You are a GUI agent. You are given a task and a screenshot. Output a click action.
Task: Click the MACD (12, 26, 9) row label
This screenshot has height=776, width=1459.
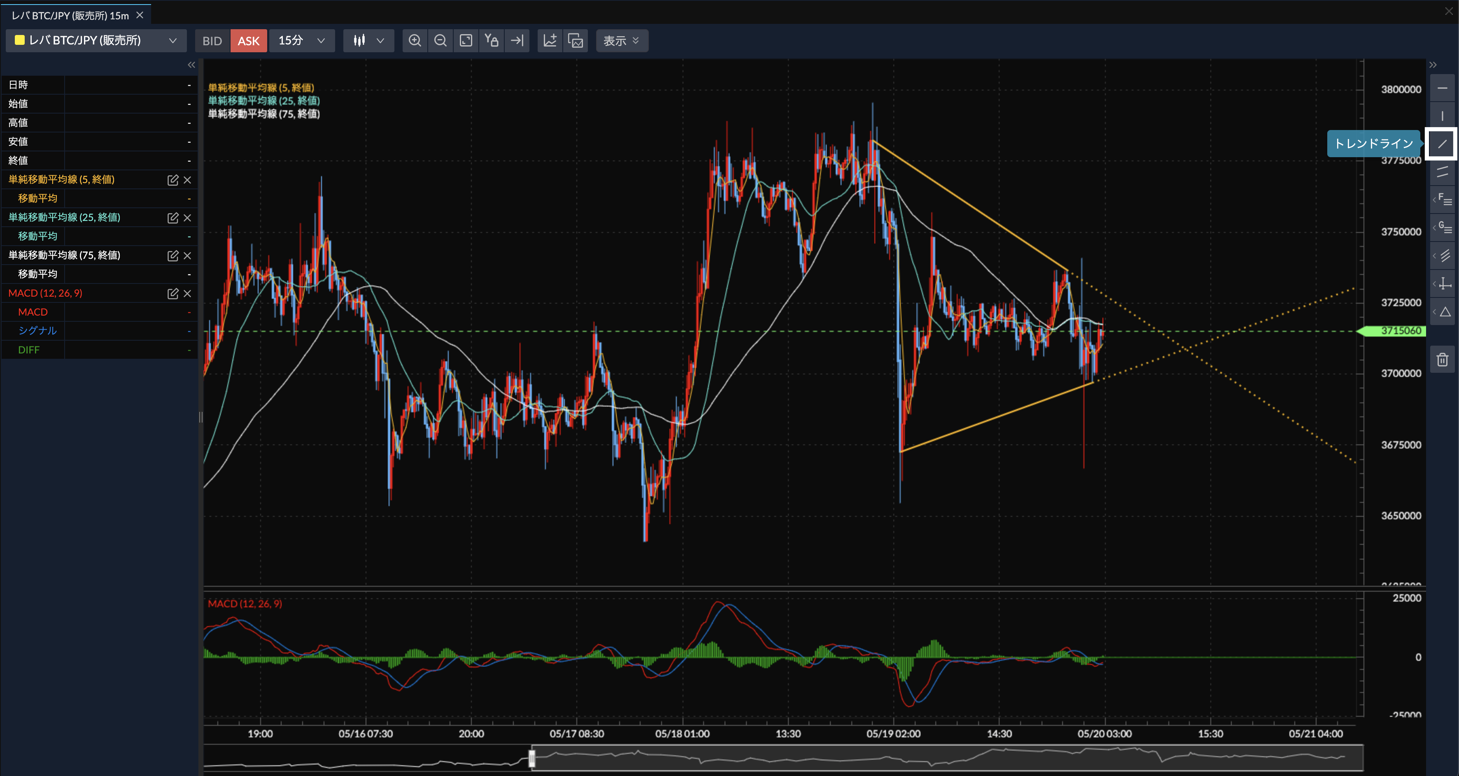tap(45, 293)
